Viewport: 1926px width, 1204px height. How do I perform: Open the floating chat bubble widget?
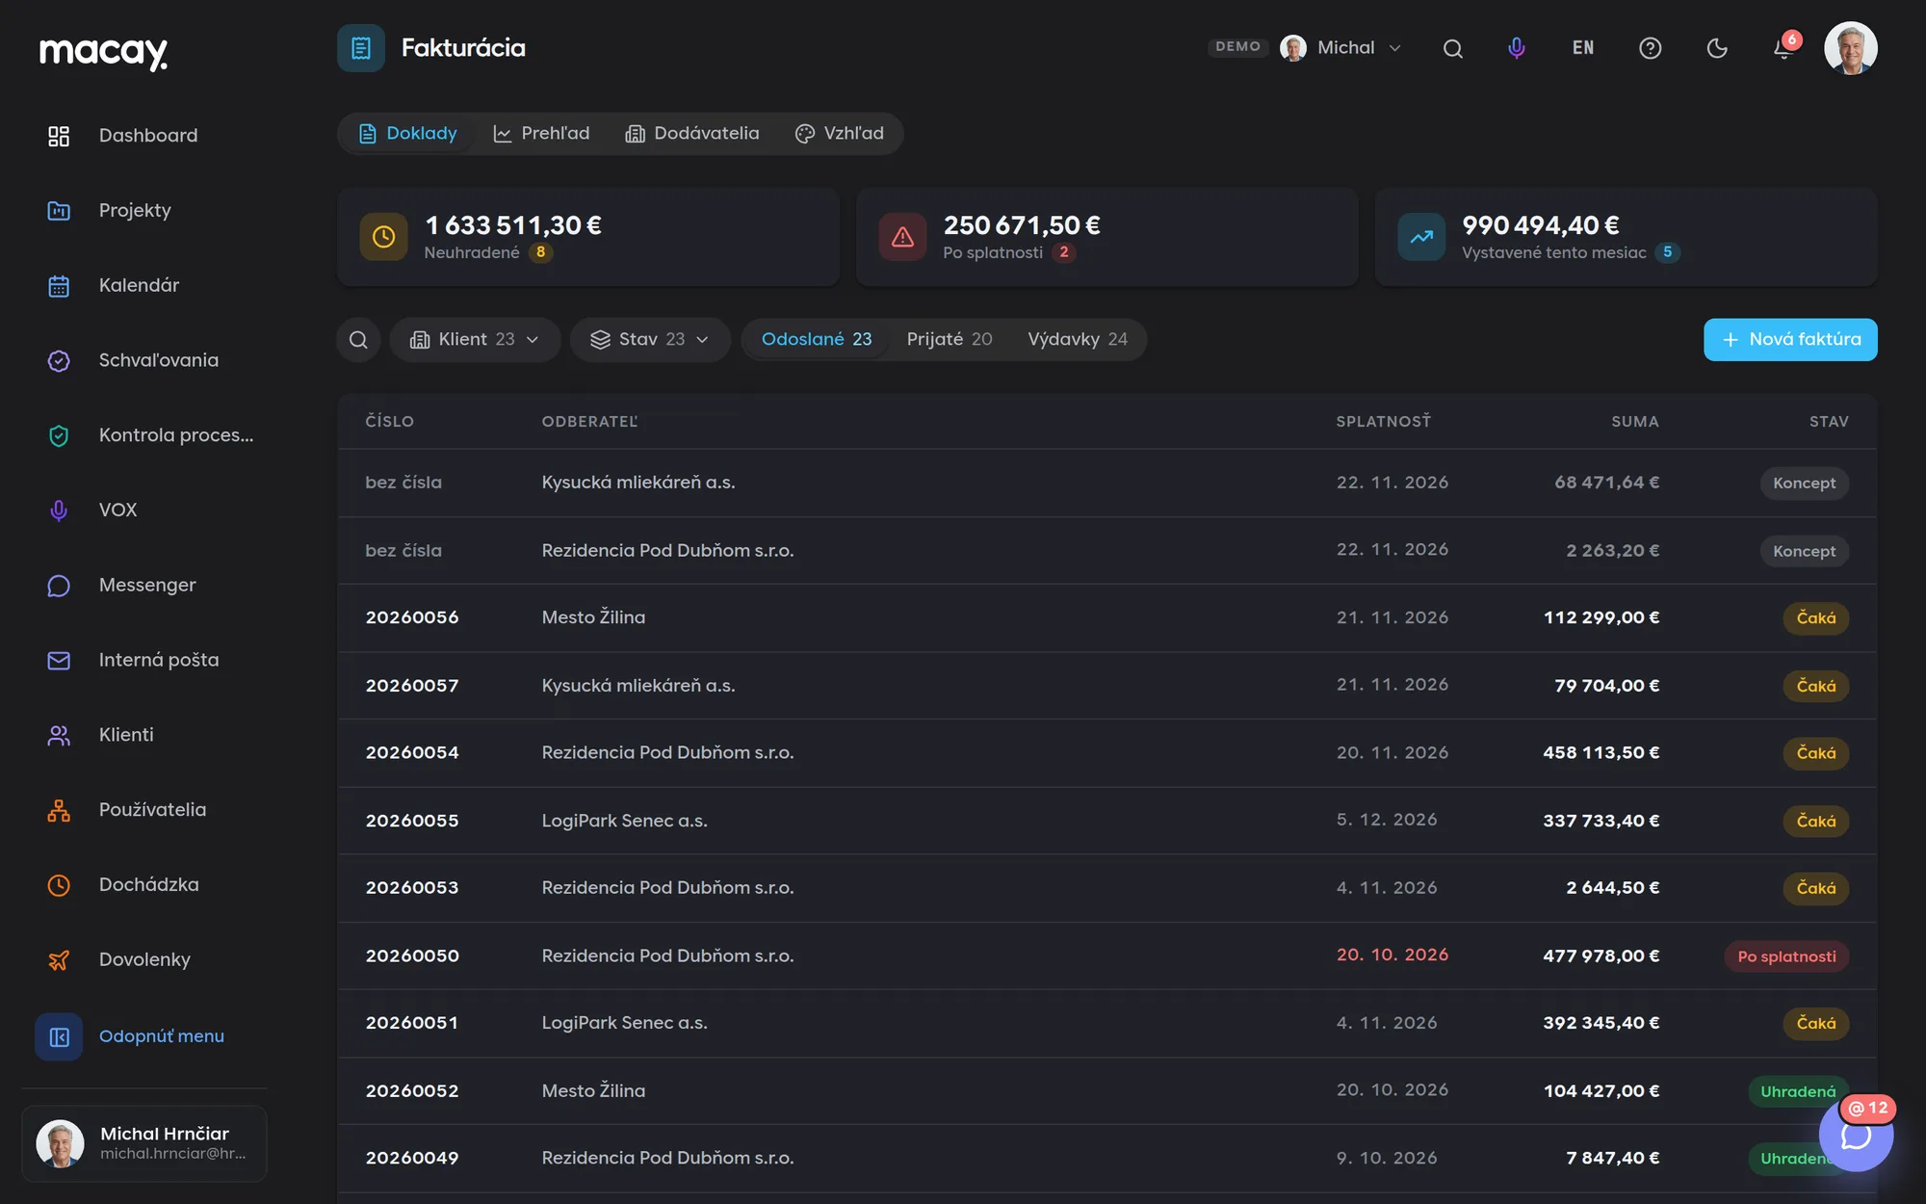coord(1856,1136)
